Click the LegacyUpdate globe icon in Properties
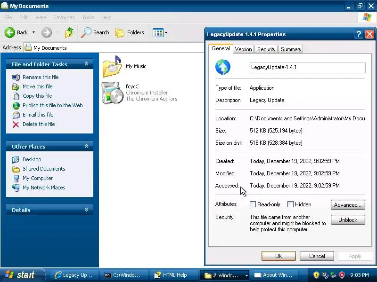 click(223, 67)
